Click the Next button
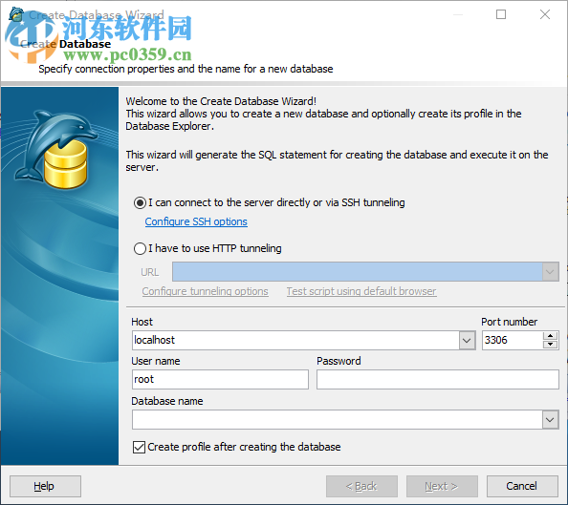 coord(442,487)
